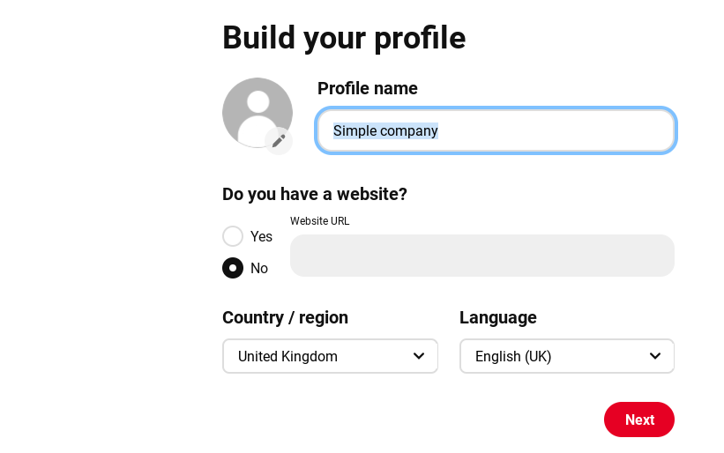
Task: Select the No radio button
Action: [x=233, y=268]
